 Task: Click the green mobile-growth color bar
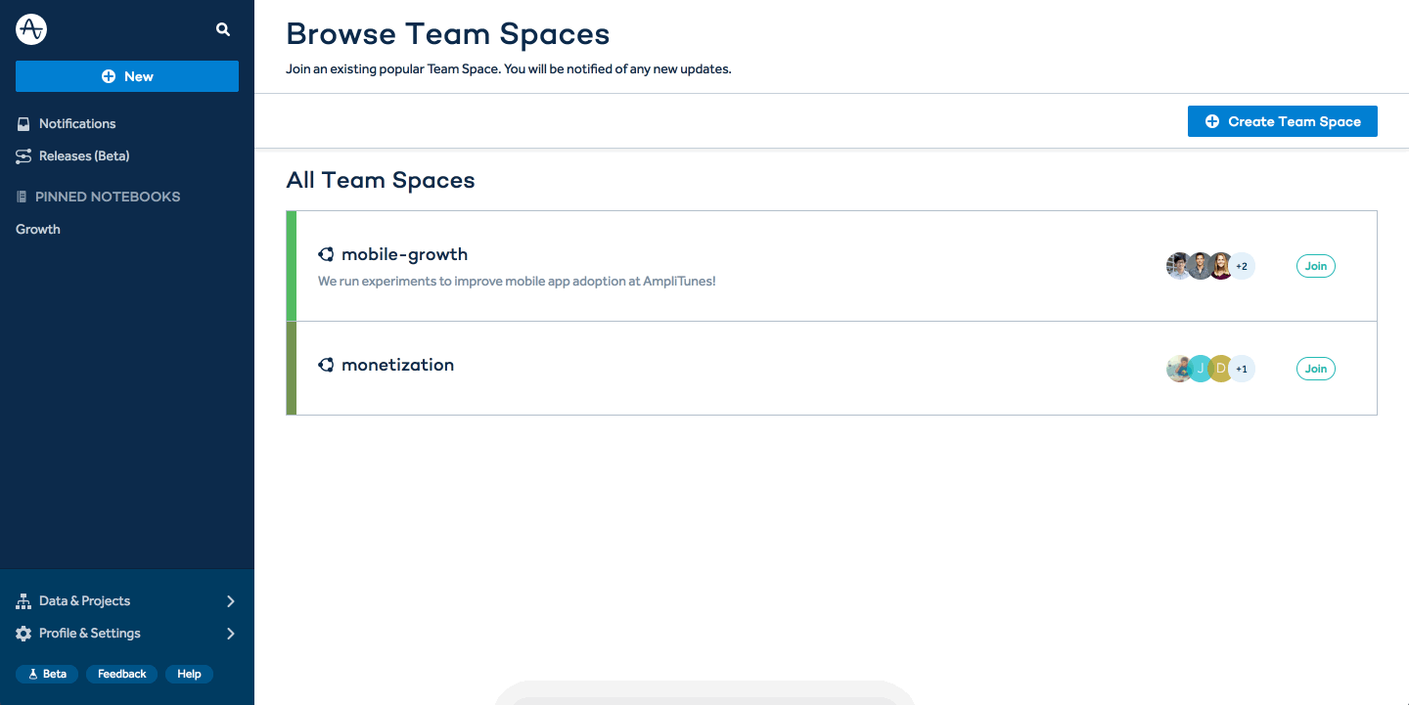click(x=291, y=266)
